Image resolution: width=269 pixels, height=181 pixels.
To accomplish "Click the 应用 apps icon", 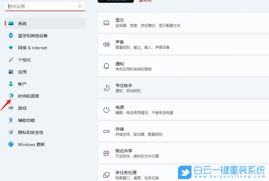I will (x=11, y=72).
